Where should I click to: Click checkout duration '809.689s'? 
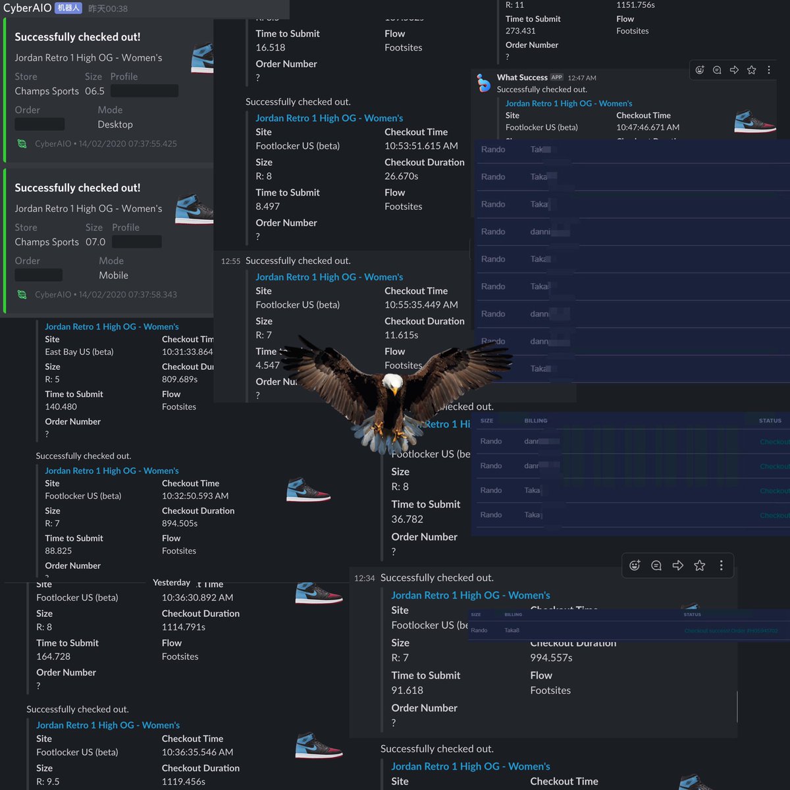(x=180, y=380)
